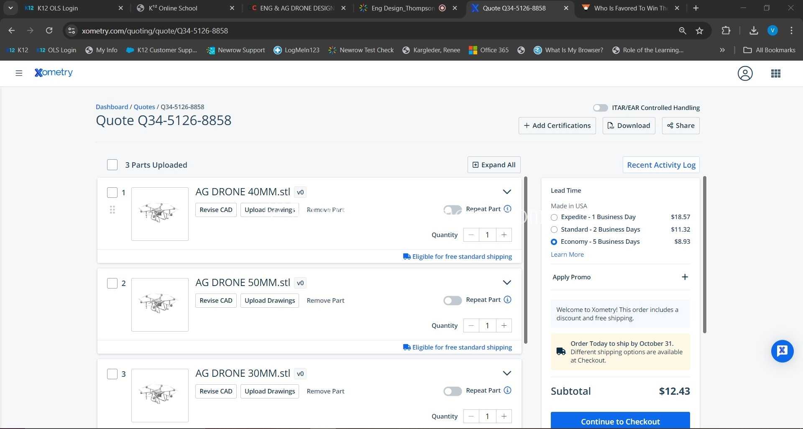Open the LogMeIn123 bookmark
Image resolution: width=803 pixels, height=429 pixels.
tap(297, 50)
